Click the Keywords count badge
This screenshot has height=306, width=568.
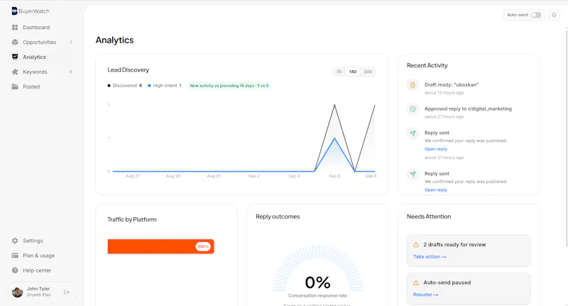[x=70, y=72]
